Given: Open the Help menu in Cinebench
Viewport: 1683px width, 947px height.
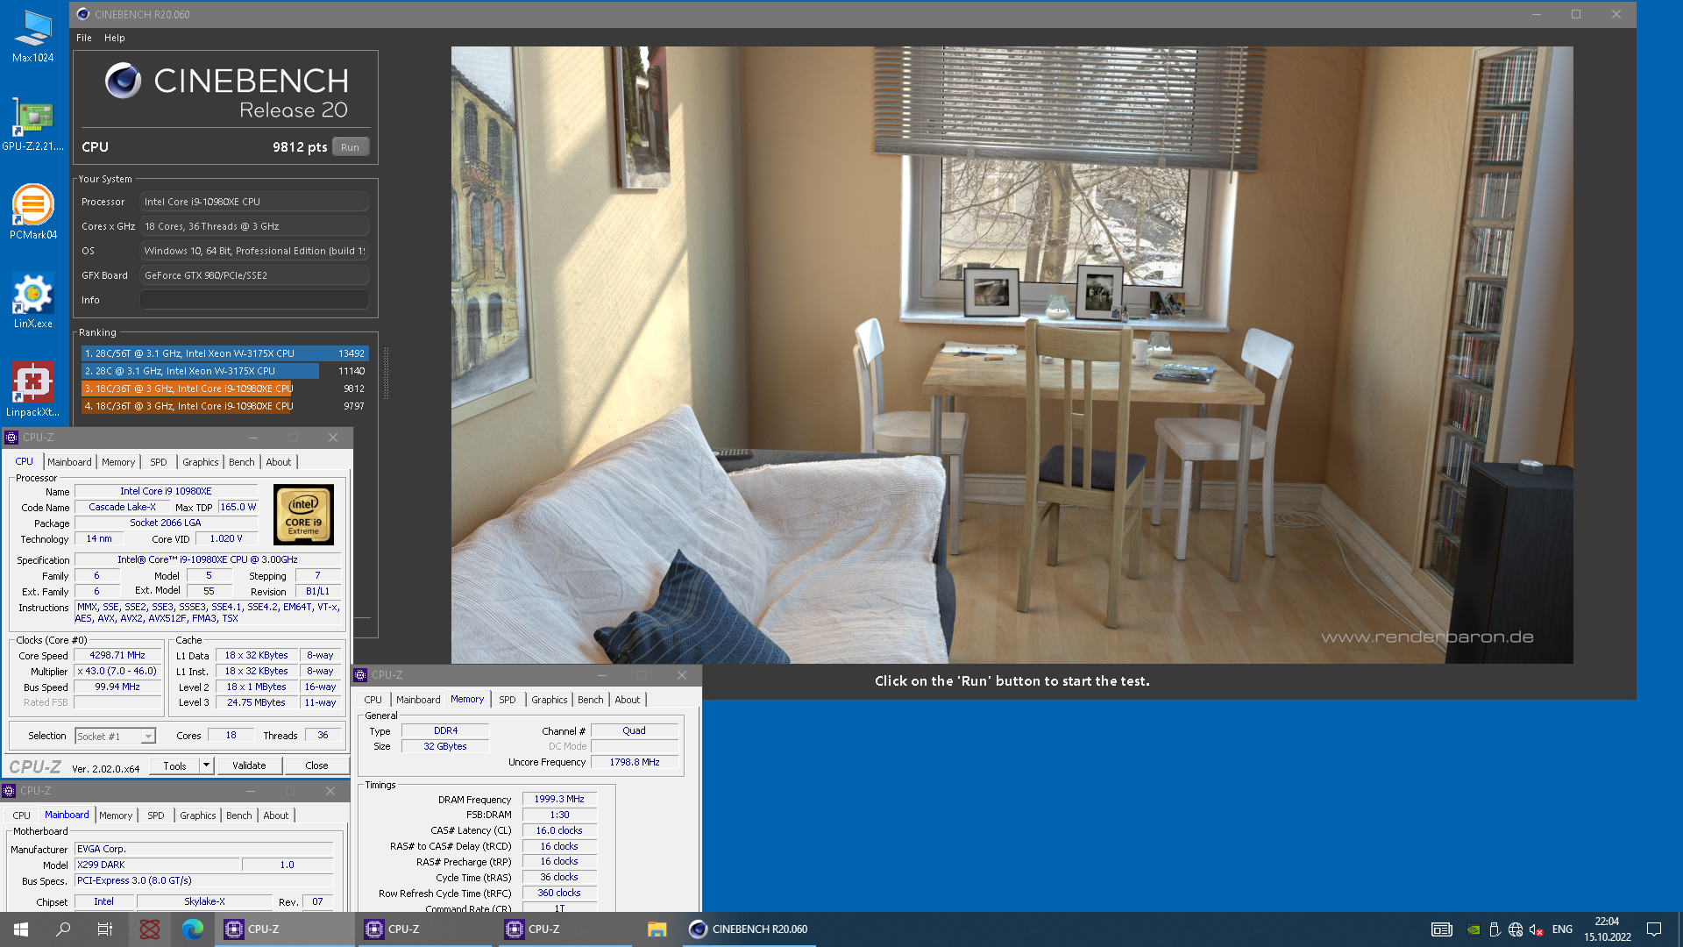Looking at the screenshot, I should (115, 38).
